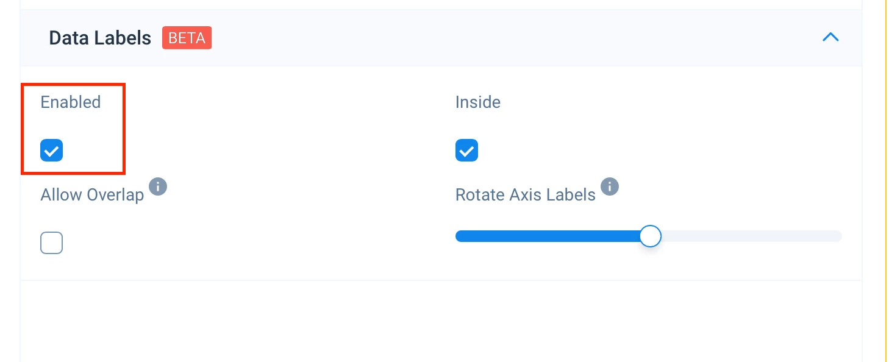Click the Rotate Axis Labels slider handle

tap(651, 236)
